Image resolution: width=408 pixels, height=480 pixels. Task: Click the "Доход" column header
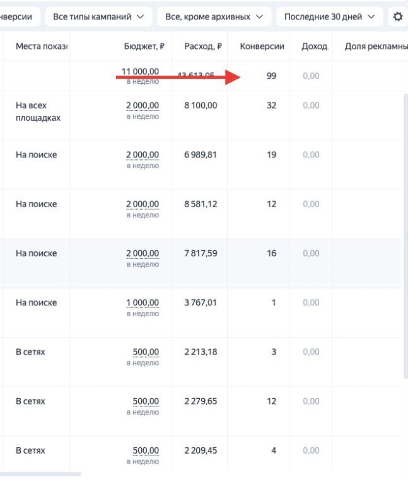[x=314, y=47]
